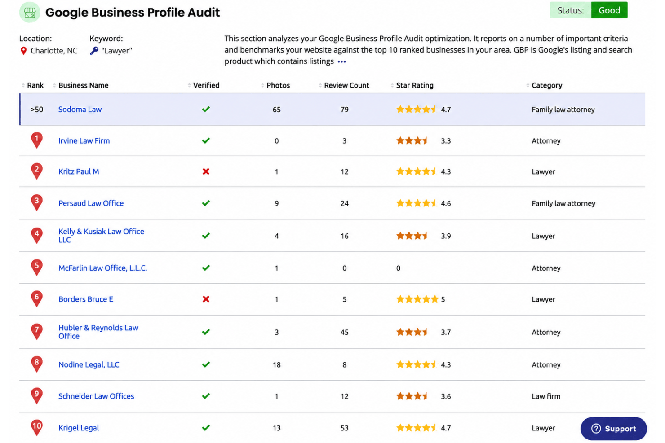Sort table by Business Name column
This screenshot has height=443, width=665.
point(80,85)
